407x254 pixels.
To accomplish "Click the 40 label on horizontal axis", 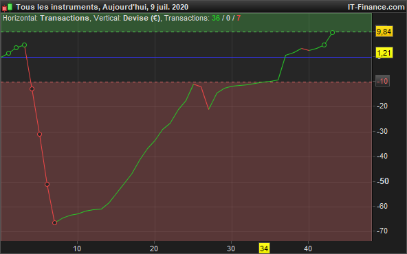I will pyautogui.click(x=308, y=249).
